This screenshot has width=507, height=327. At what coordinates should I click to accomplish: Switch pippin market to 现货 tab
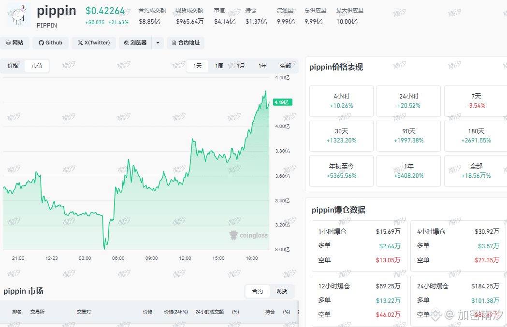pos(281,291)
